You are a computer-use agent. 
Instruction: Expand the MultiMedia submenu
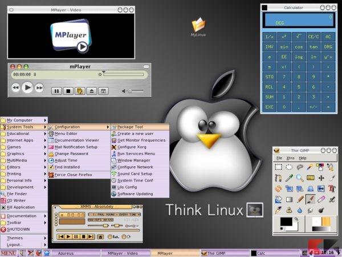[24, 160]
